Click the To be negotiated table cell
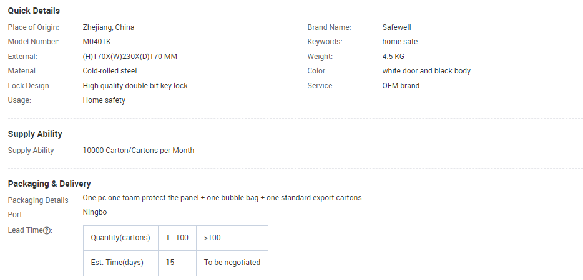Screen dimensions: 583x280 (232, 263)
